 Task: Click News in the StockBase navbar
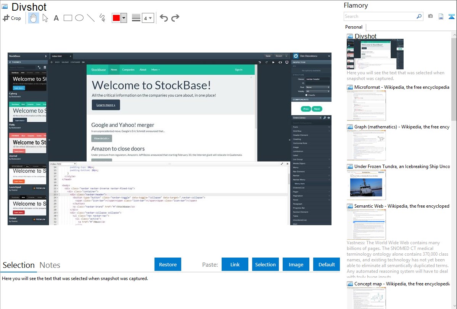click(x=114, y=70)
